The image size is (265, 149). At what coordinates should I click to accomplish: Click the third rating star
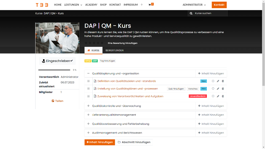[94, 43]
